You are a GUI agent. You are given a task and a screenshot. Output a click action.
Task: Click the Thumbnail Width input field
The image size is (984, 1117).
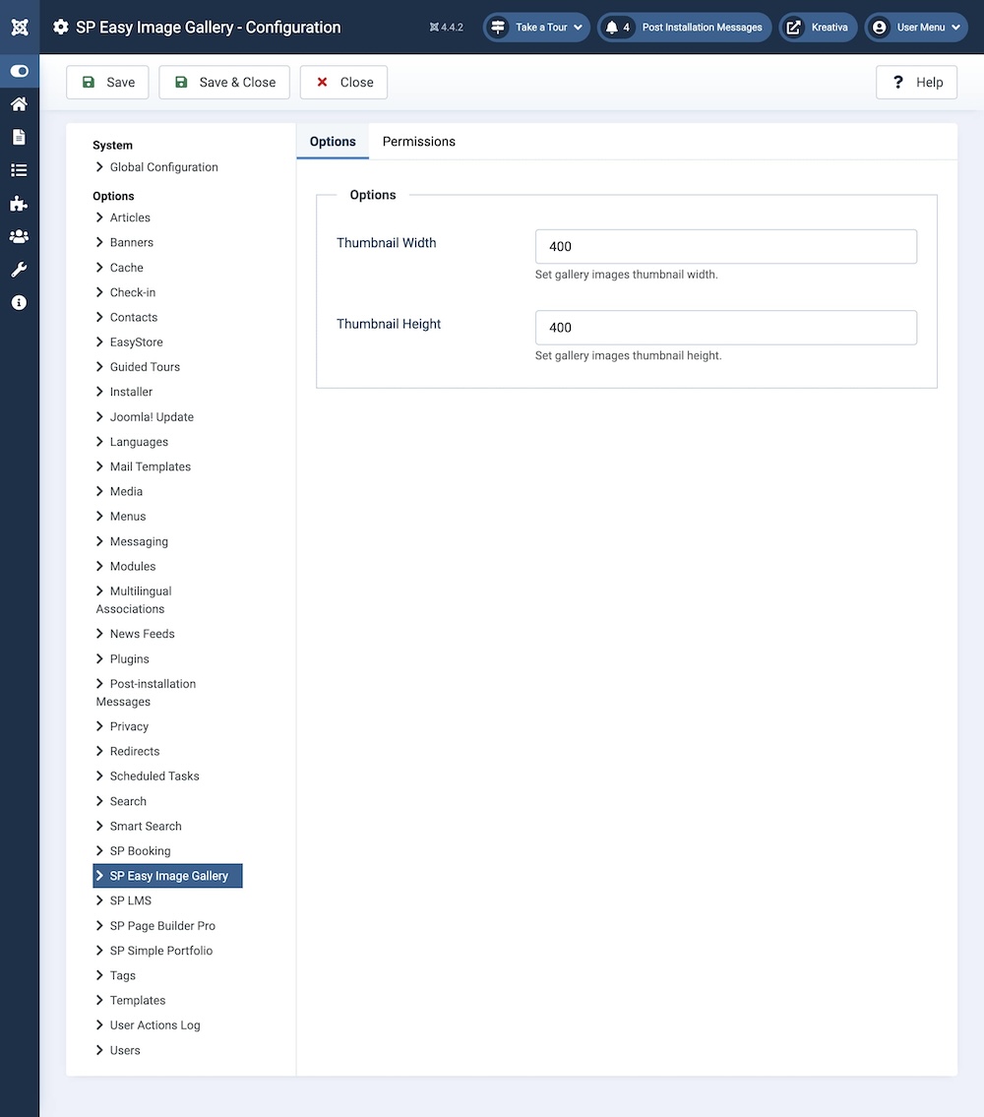coord(725,247)
